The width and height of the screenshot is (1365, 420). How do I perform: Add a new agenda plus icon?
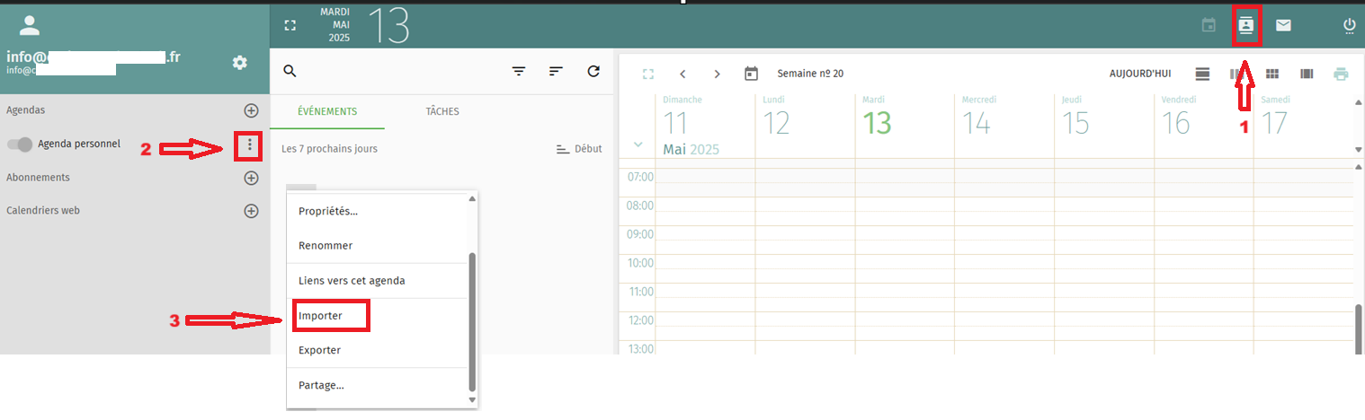(x=252, y=110)
